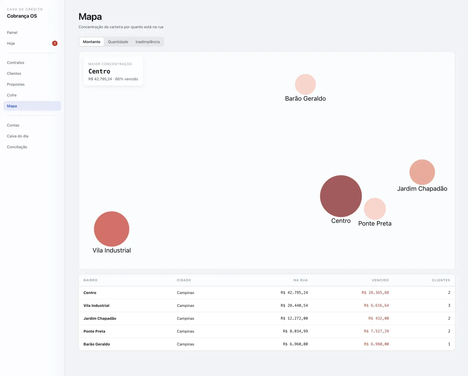Select Barão Geraldo in the table
This screenshot has width=468, height=376.
tap(97, 344)
